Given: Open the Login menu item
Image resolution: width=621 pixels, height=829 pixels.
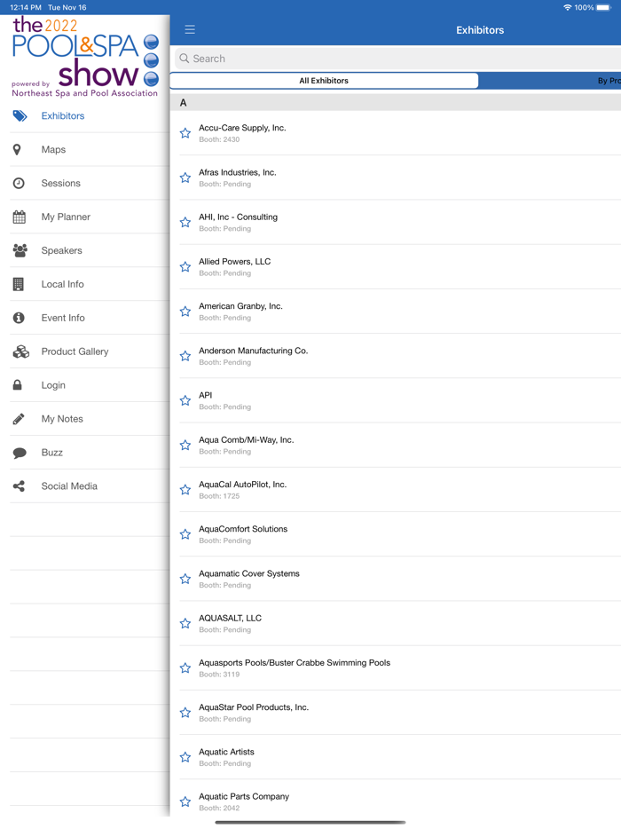Looking at the screenshot, I should tap(53, 385).
